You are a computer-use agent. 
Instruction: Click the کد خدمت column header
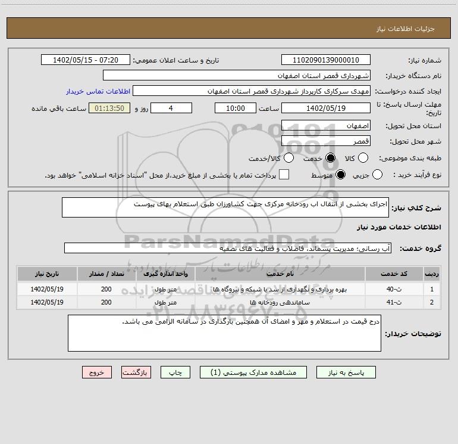(394, 274)
